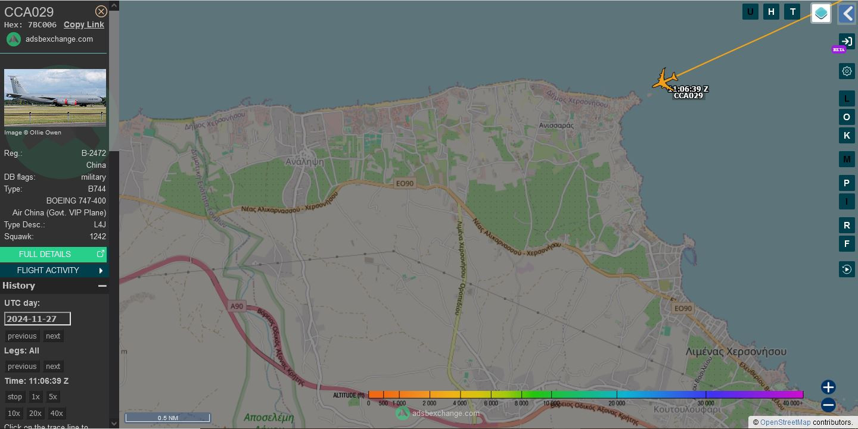Click the Copy Link link
Screen dimensions: 858x429
coord(84,24)
